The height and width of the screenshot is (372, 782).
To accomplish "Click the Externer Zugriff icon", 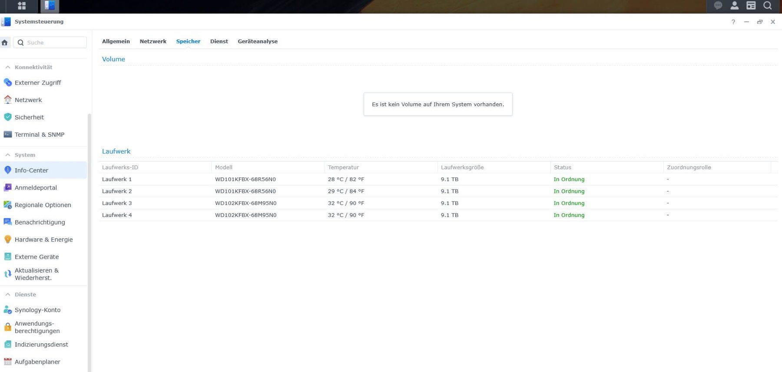I will [8, 82].
